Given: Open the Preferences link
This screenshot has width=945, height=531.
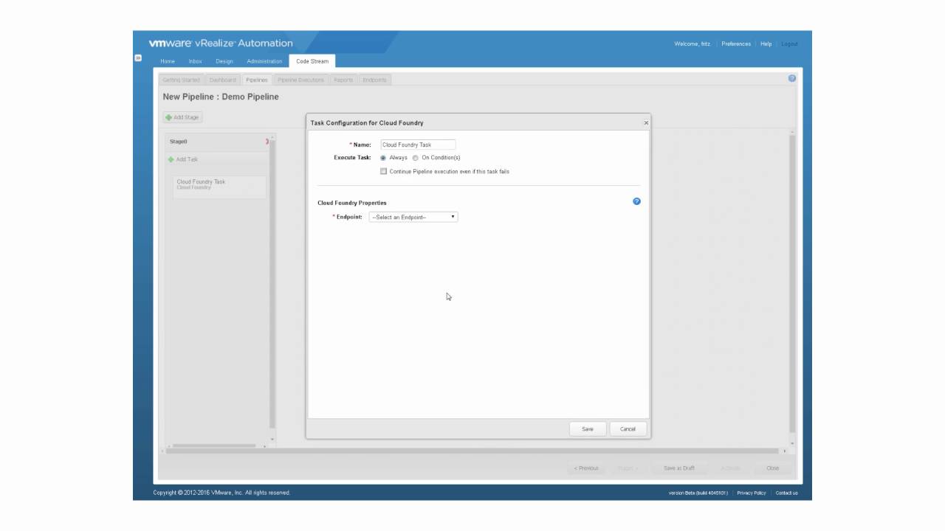Looking at the screenshot, I should tap(736, 44).
